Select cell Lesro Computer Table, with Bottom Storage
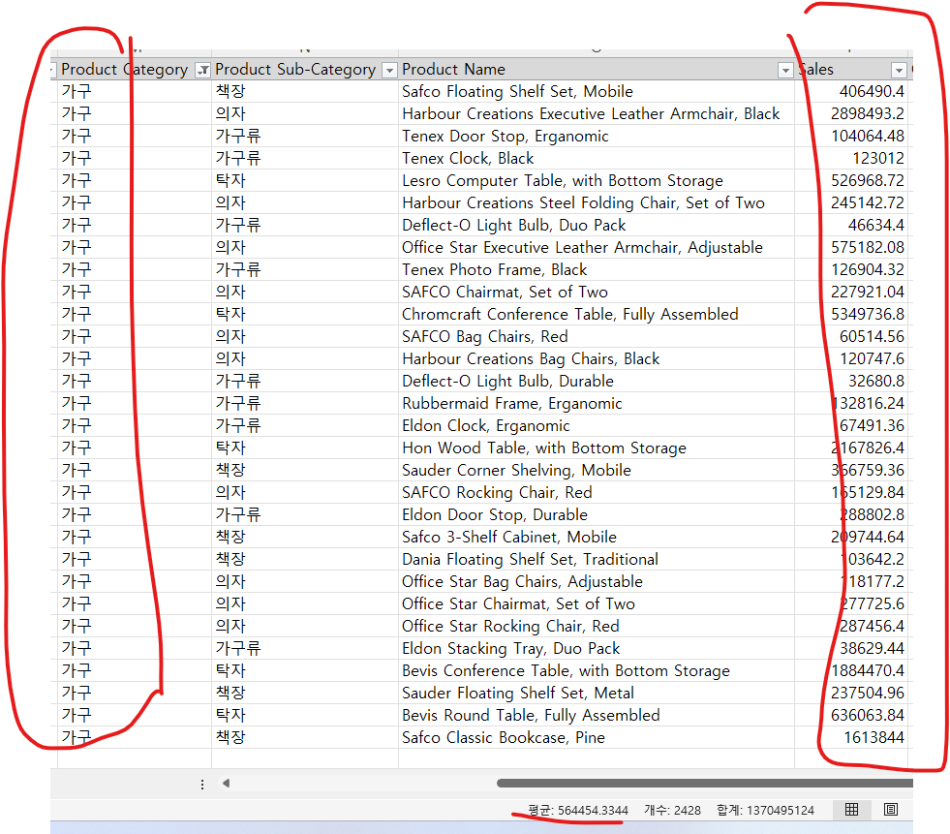This screenshot has height=834, width=950. [597, 180]
